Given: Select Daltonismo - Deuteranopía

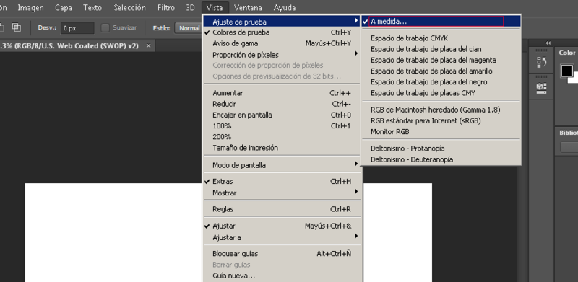Looking at the screenshot, I should tap(441, 160).
